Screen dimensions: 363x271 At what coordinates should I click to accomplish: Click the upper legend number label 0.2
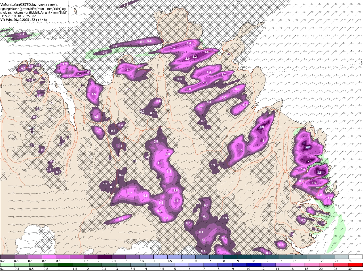(x=2, y=261)
